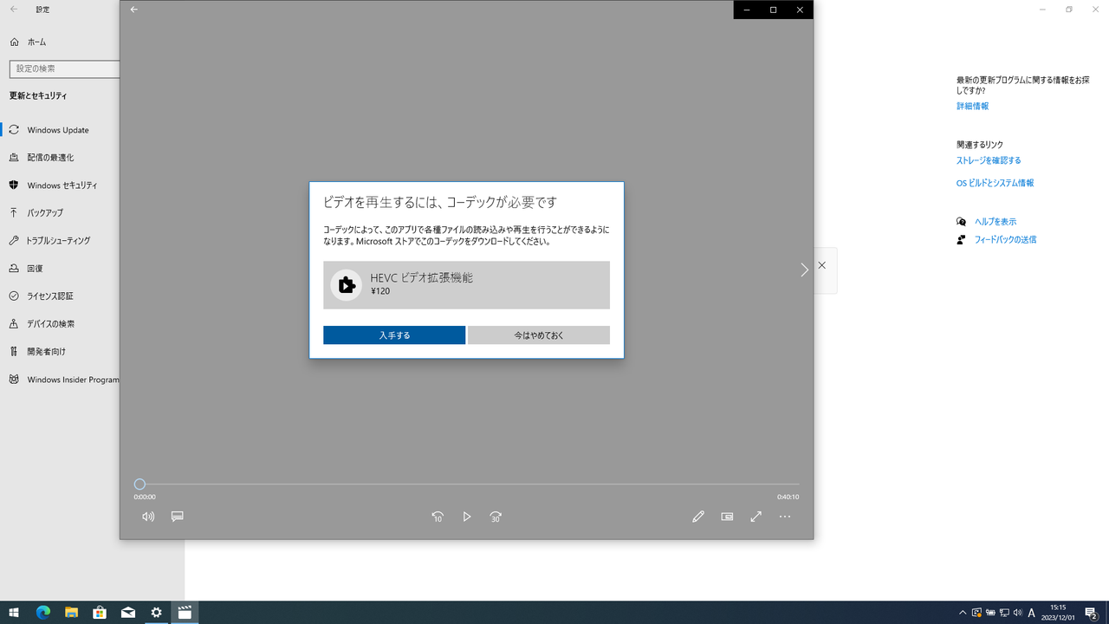Minimize the video player window
This screenshot has width=1109, height=624.
747,10
